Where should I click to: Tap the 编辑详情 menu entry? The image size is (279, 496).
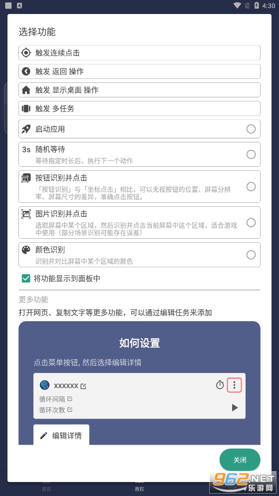[x=61, y=435]
